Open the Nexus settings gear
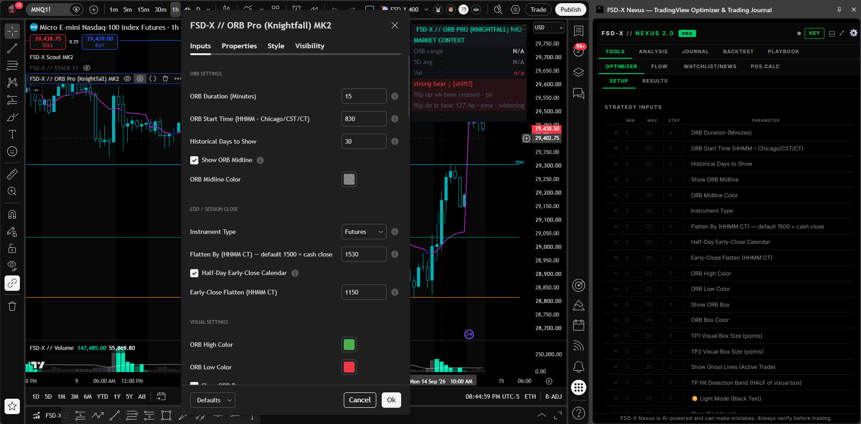 click(x=853, y=33)
